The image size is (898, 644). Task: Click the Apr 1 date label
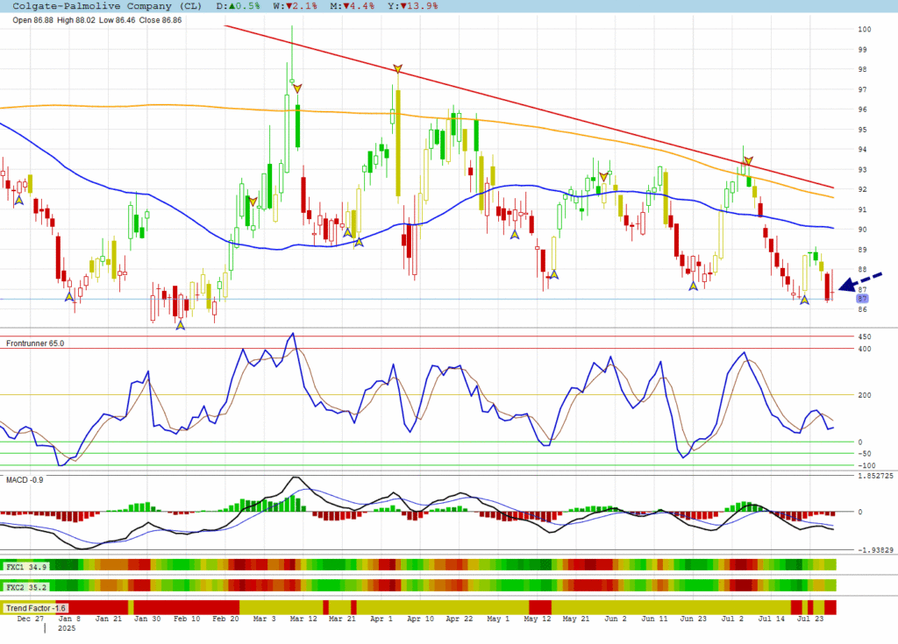381,619
